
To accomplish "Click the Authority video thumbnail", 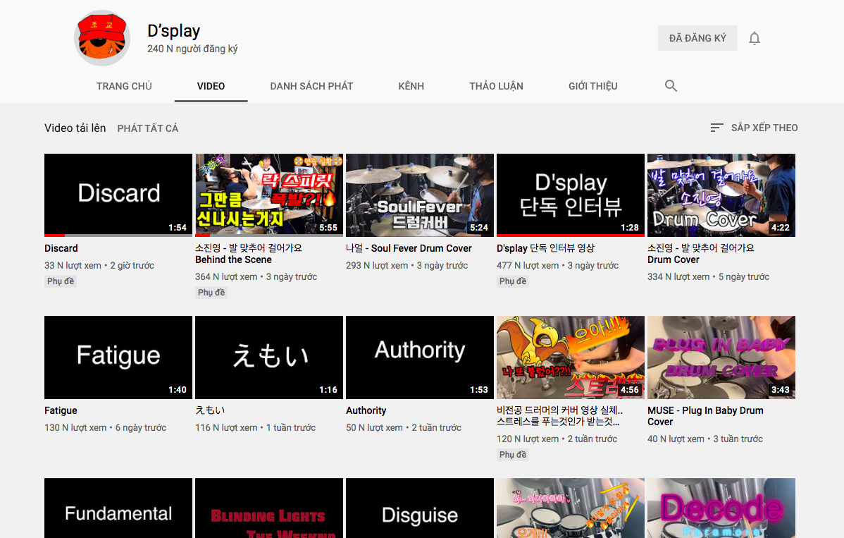I will [420, 357].
